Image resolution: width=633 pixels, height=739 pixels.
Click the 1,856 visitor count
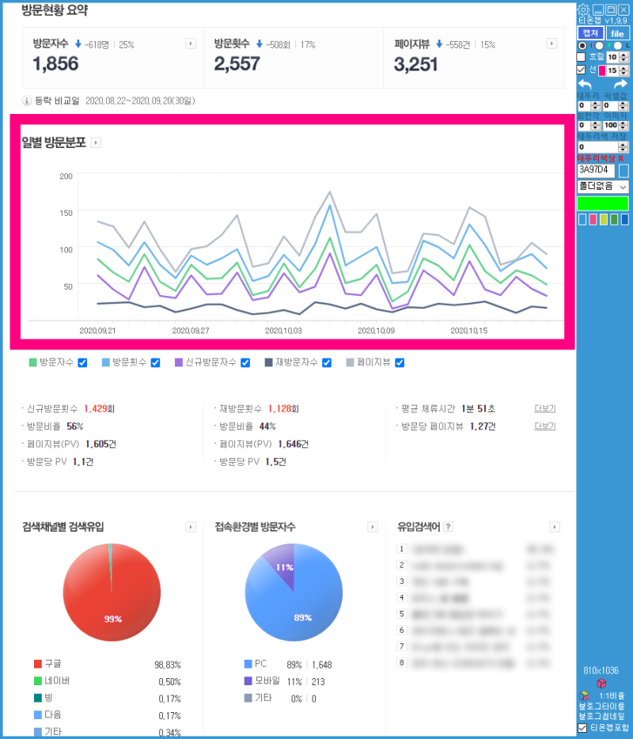point(55,63)
